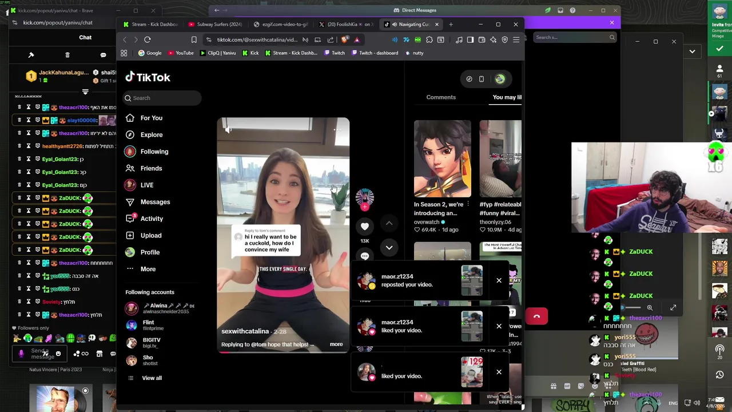732x412 pixels.
Task: Open Brave Wallet icon in toolbar
Action: [x=482, y=39]
